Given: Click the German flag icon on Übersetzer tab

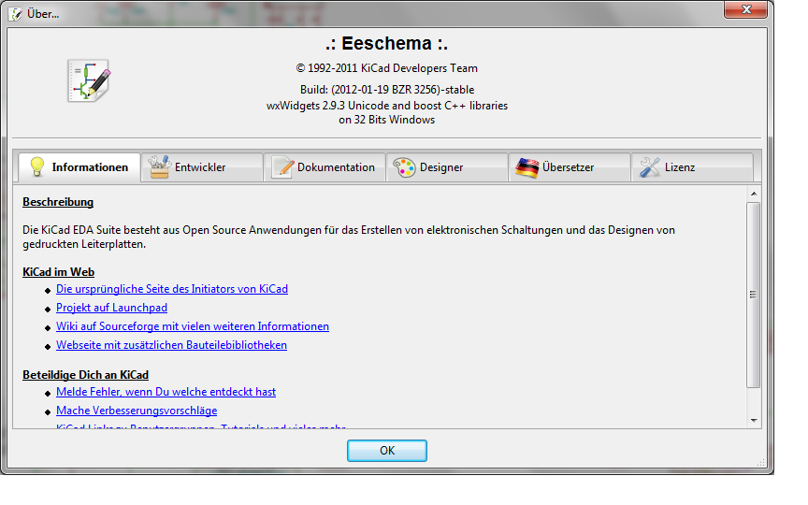Looking at the screenshot, I should pos(527,167).
